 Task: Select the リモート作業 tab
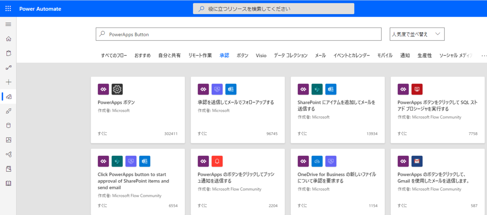[200, 56]
